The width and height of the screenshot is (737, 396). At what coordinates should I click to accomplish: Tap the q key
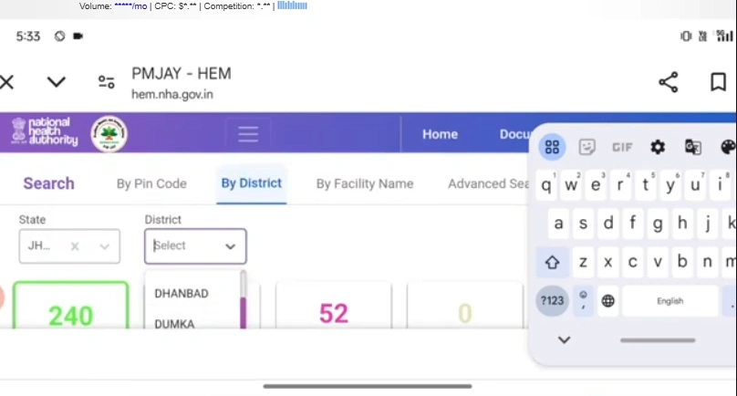tap(546, 185)
